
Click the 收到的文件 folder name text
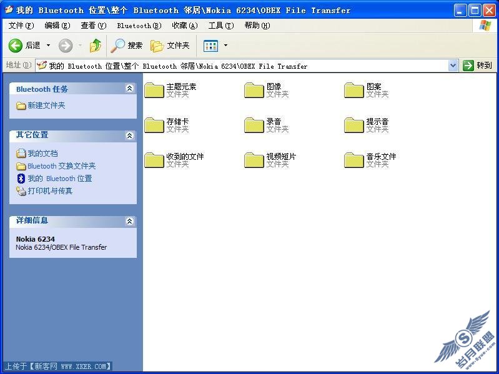point(185,157)
